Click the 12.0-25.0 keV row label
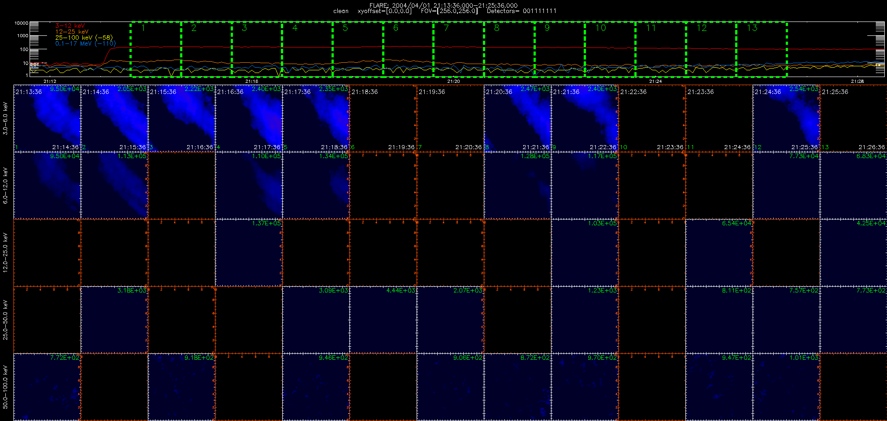 [x=5, y=253]
